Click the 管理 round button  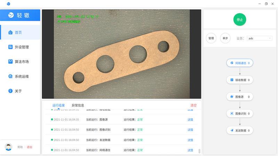click(211, 38)
